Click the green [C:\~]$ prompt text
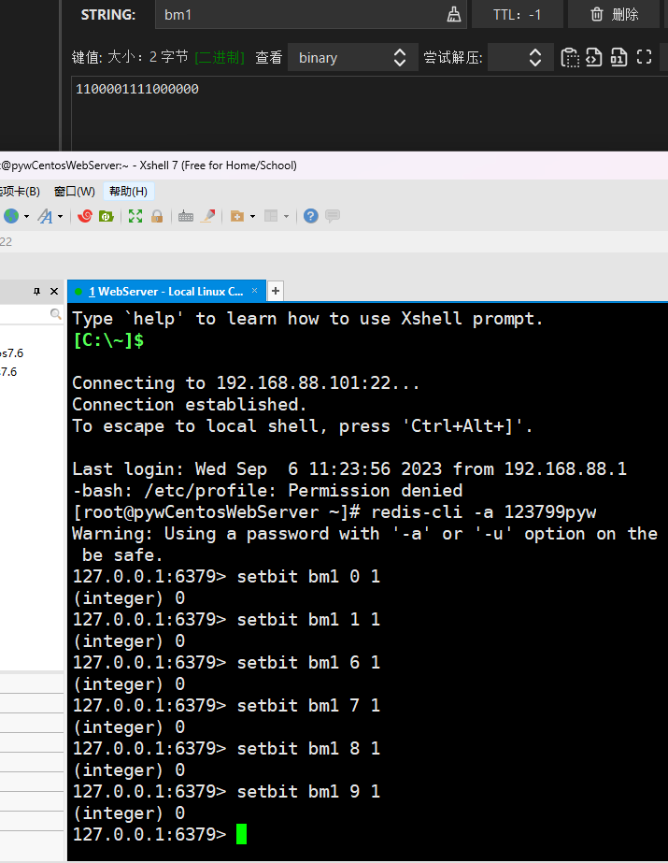The height and width of the screenshot is (863, 668). click(108, 340)
